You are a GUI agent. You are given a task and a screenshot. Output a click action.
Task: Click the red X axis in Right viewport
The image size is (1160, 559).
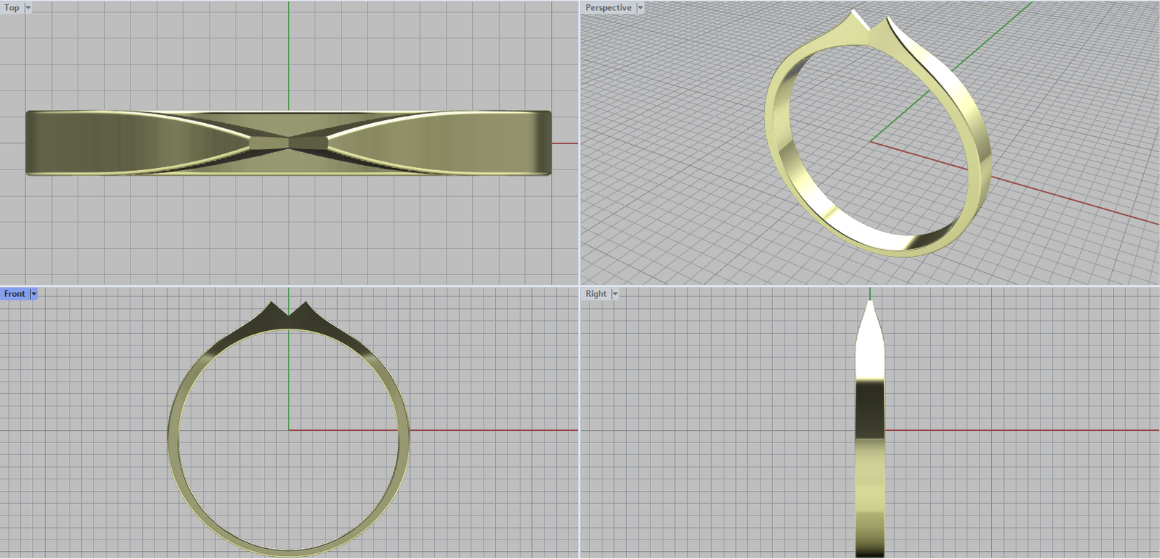(1015, 430)
